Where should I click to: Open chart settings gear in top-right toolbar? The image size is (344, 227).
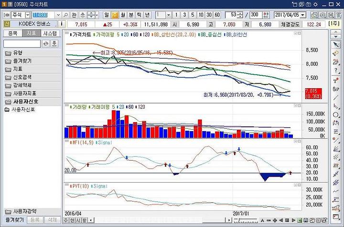(322, 15)
